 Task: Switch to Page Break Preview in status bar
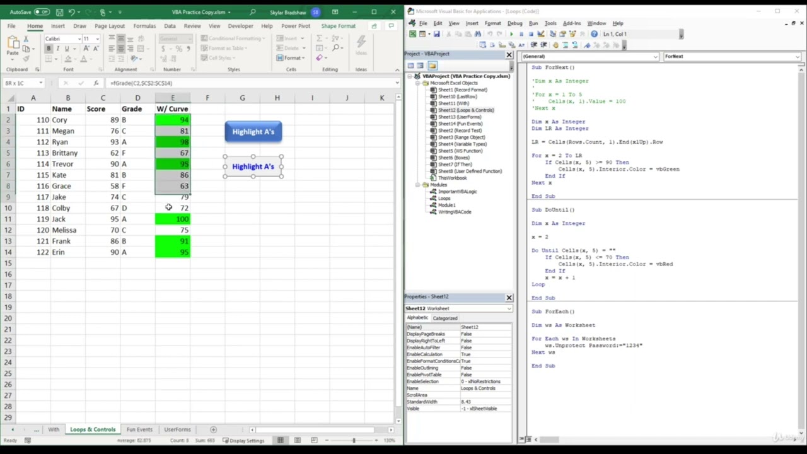[314, 440]
